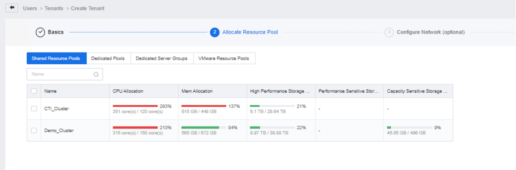Viewport: 516px width, 170px height.
Task: Click the 293% CPU value
Action: tap(166, 106)
